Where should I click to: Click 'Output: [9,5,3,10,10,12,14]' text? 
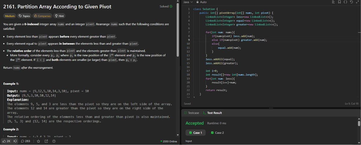pyautogui.click(x=32, y=95)
